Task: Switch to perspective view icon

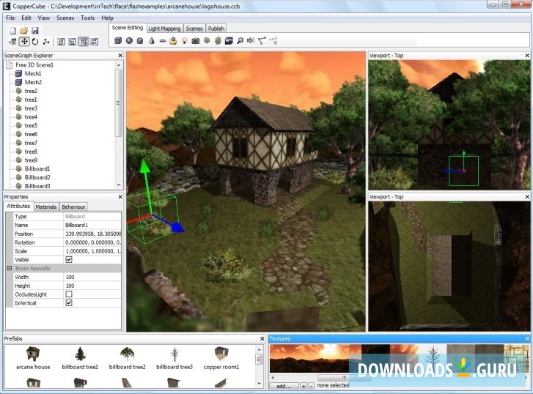Action: [x=61, y=42]
